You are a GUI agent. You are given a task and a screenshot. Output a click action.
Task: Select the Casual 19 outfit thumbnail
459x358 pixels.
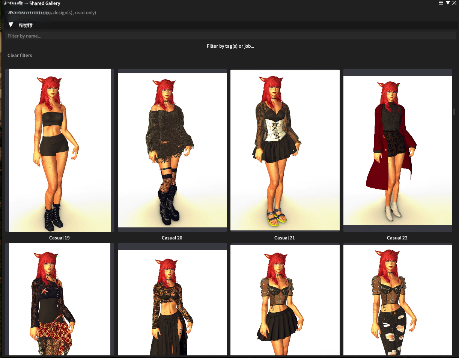tap(60, 150)
